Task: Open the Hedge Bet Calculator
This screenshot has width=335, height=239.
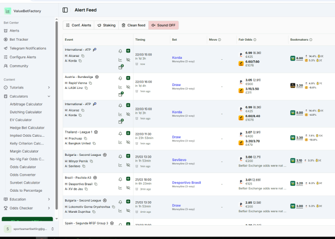Action: [x=27, y=128]
